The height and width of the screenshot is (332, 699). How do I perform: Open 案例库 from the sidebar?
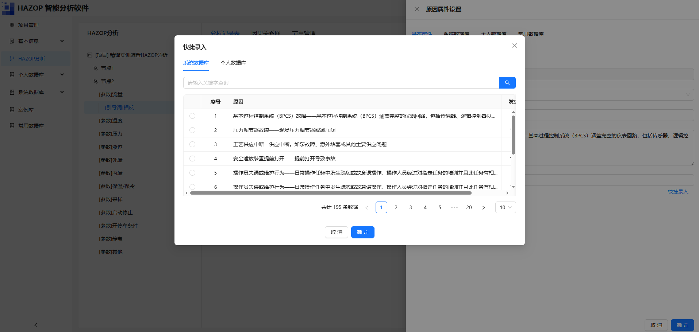click(26, 110)
